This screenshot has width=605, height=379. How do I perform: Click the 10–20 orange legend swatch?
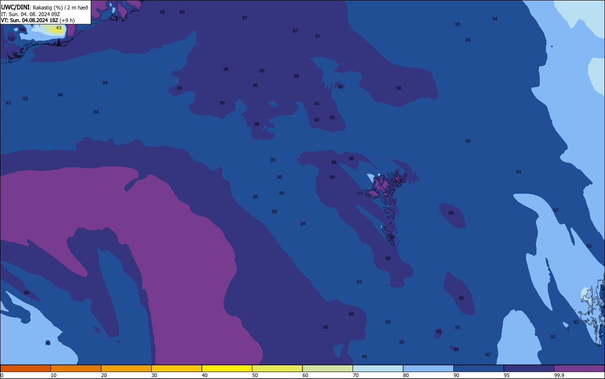coord(76,368)
